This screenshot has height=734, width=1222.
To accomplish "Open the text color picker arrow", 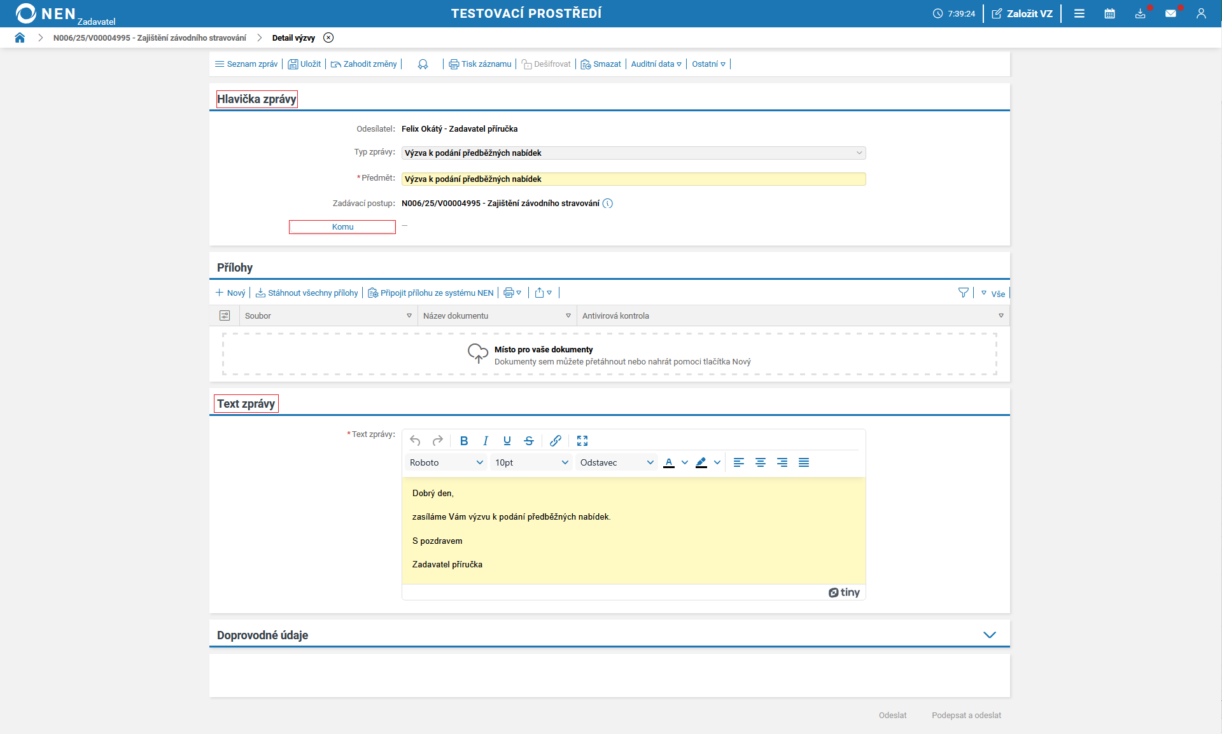I will click(x=685, y=462).
